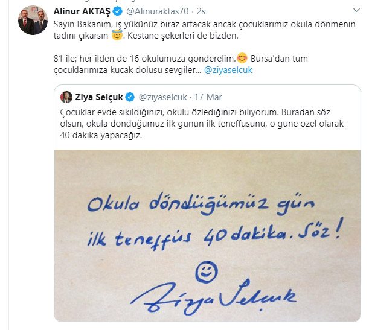This screenshot has width=369, height=330.
Task: Click verified badge beside Alinur AKTAŞ
Action: 117,11
